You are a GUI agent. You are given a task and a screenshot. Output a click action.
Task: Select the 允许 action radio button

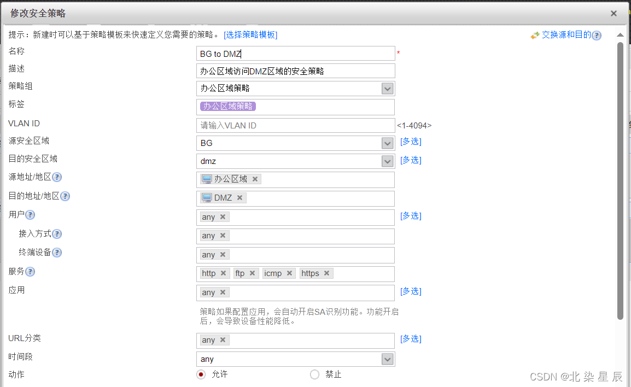click(x=201, y=374)
